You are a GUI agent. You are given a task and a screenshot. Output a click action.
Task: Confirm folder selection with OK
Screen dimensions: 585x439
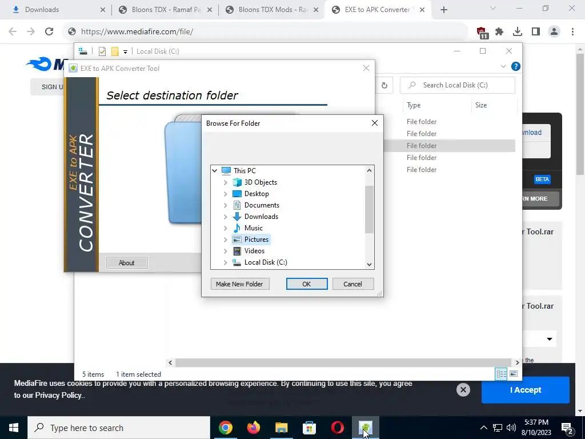[307, 284]
